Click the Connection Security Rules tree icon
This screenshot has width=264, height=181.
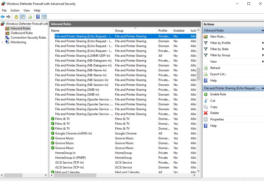coord(7,38)
